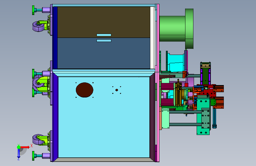Select the lower orange-red pneumatic cylinder block
The width and height of the screenshot is (256, 166).
[218, 102]
